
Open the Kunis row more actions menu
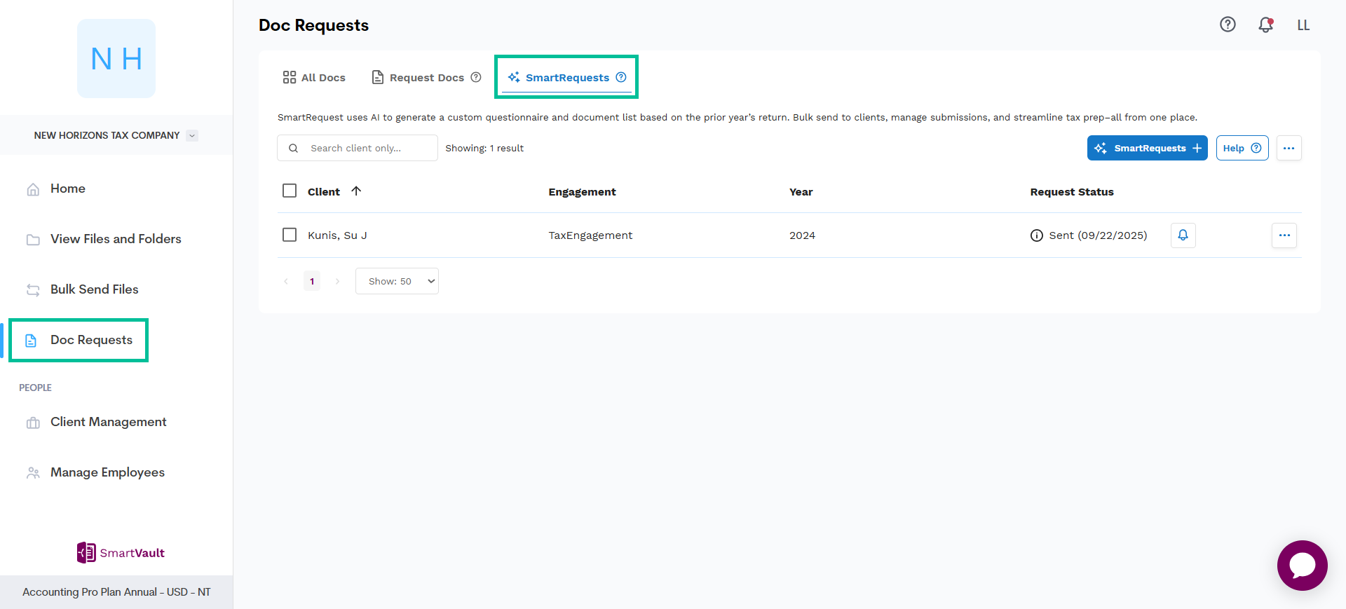point(1284,235)
